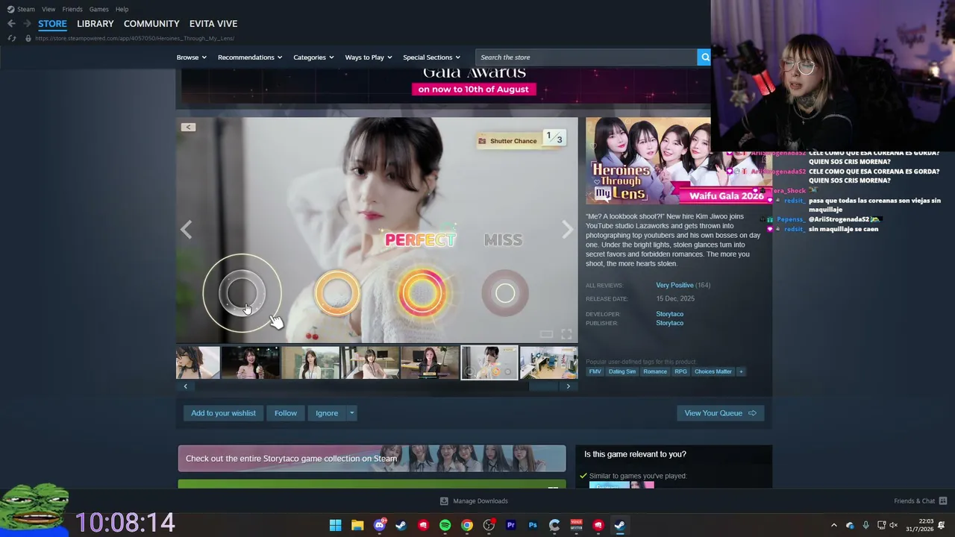Open the Windows Start menu
Screen dimensions: 955x537
tap(336, 525)
